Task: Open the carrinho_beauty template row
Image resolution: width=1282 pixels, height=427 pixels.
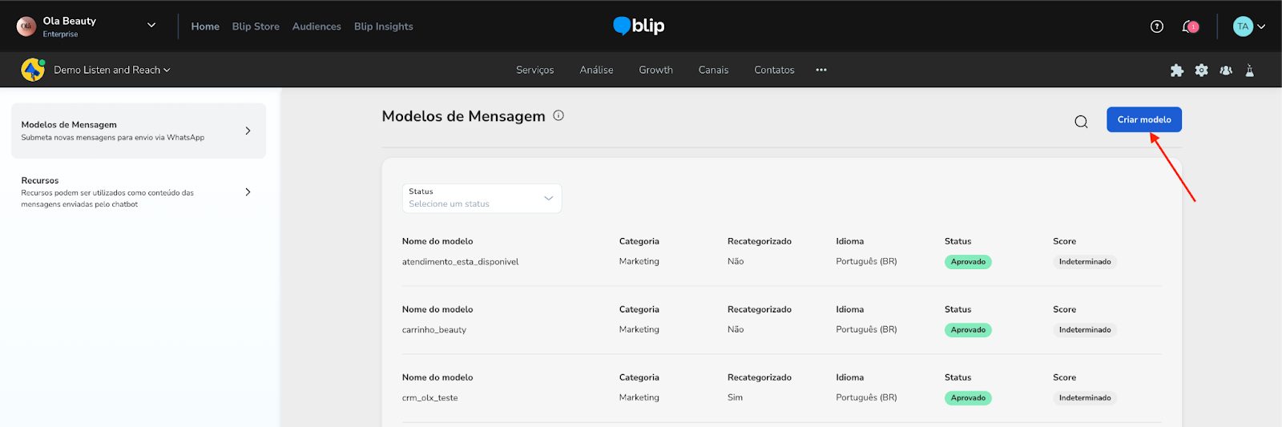Action: tap(434, 329)
